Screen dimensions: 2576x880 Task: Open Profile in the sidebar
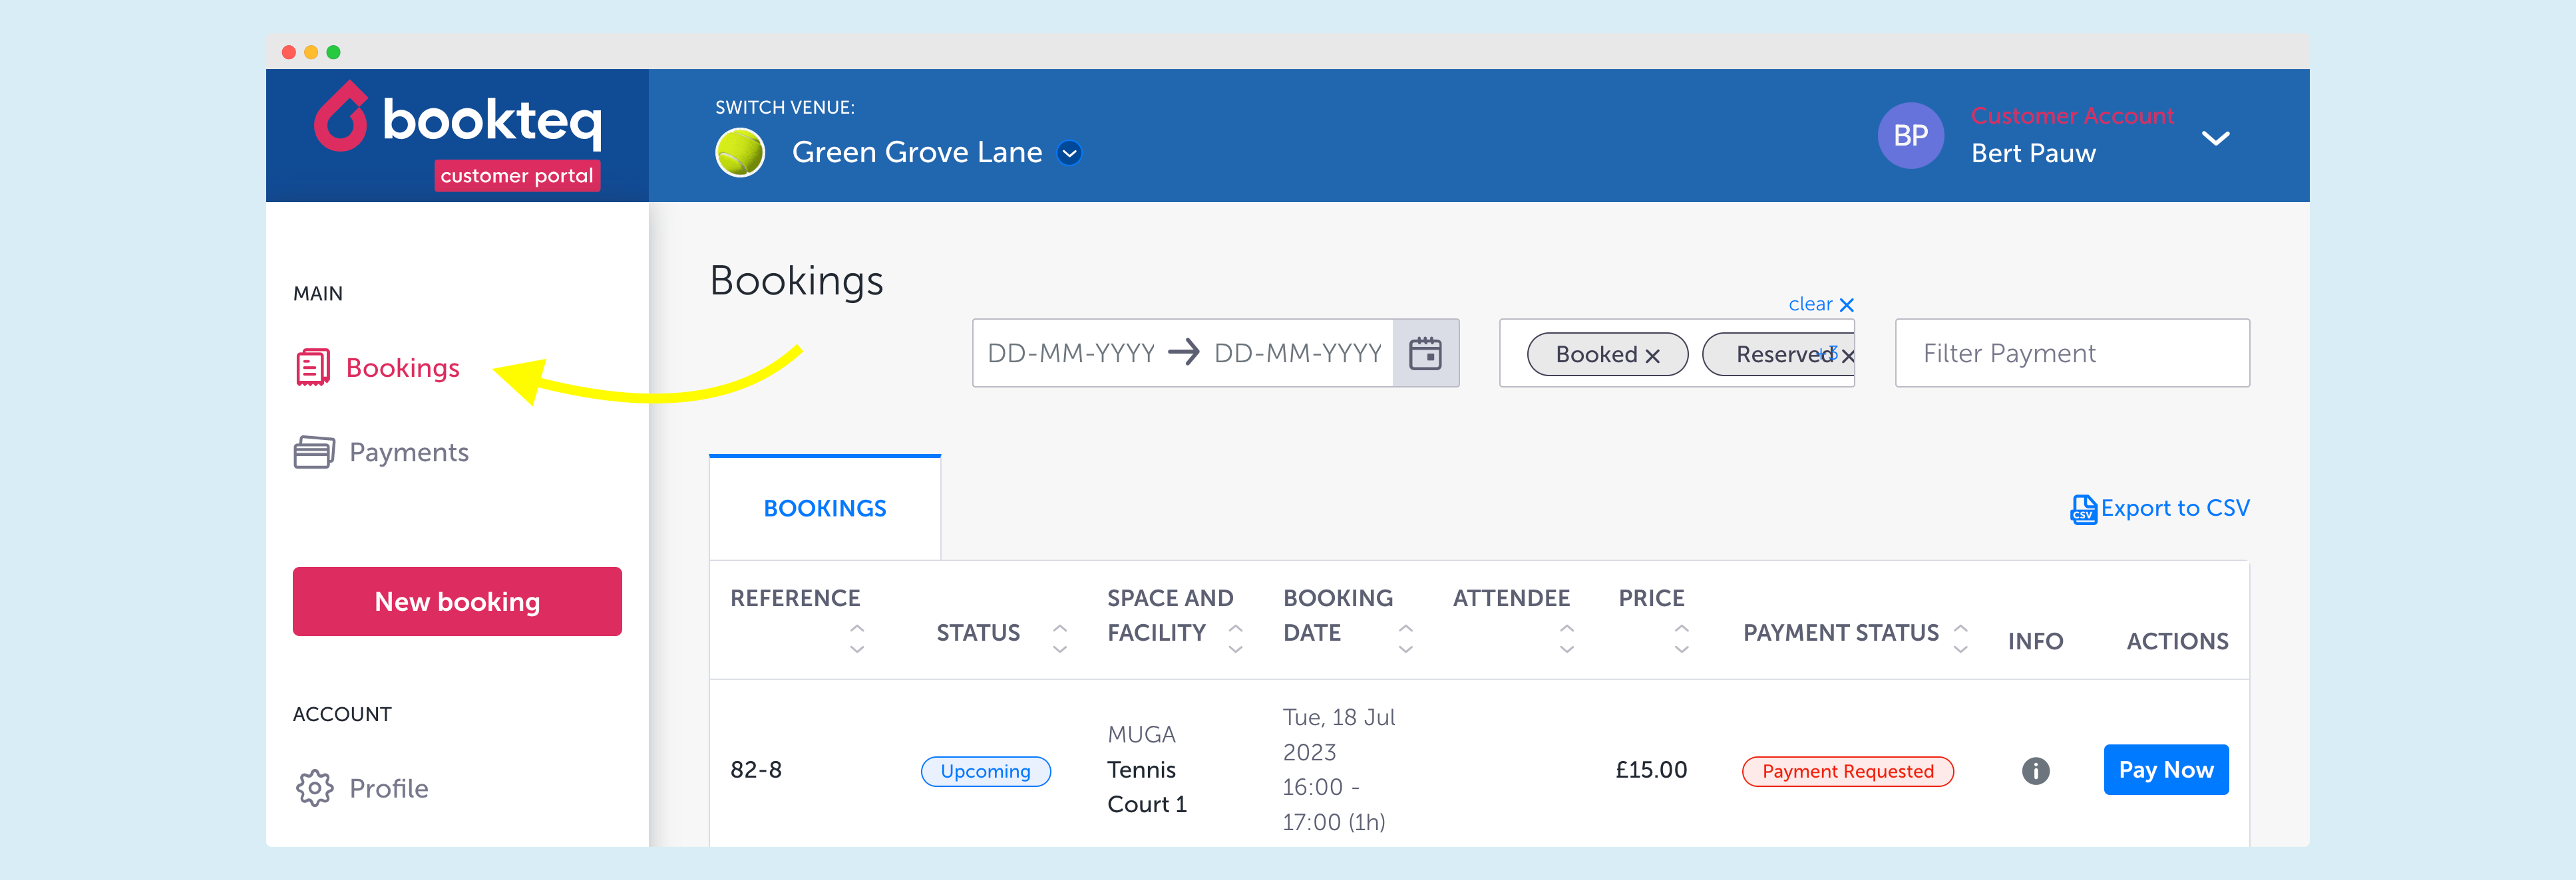[x=388, y=788]
